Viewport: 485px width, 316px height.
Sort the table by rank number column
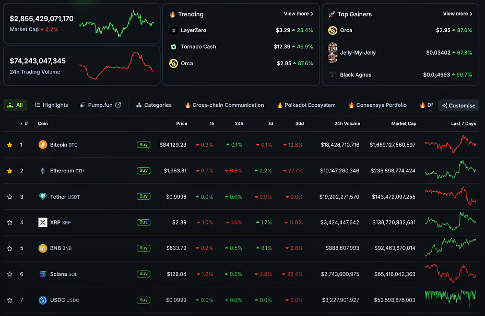click(x=24, y=124)
